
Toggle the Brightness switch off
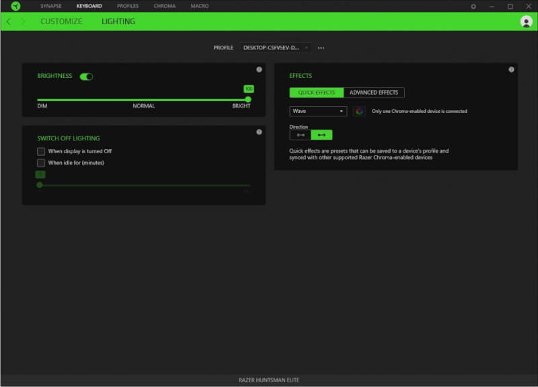86,77
